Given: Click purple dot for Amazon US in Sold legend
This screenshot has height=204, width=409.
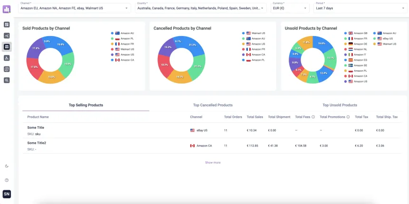Looking at the screenshot, I should coord(112,55).
